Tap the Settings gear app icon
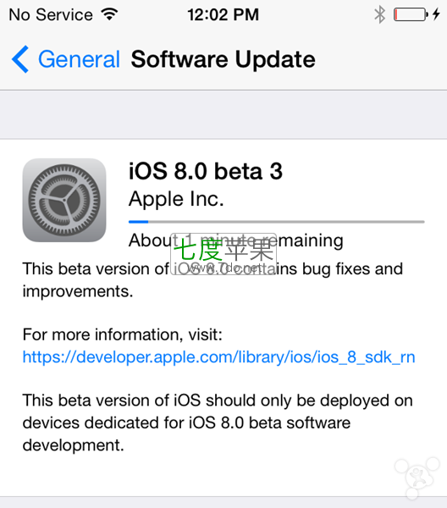The height and width of the screenshot is (508, 447). [x=64, y=200]
